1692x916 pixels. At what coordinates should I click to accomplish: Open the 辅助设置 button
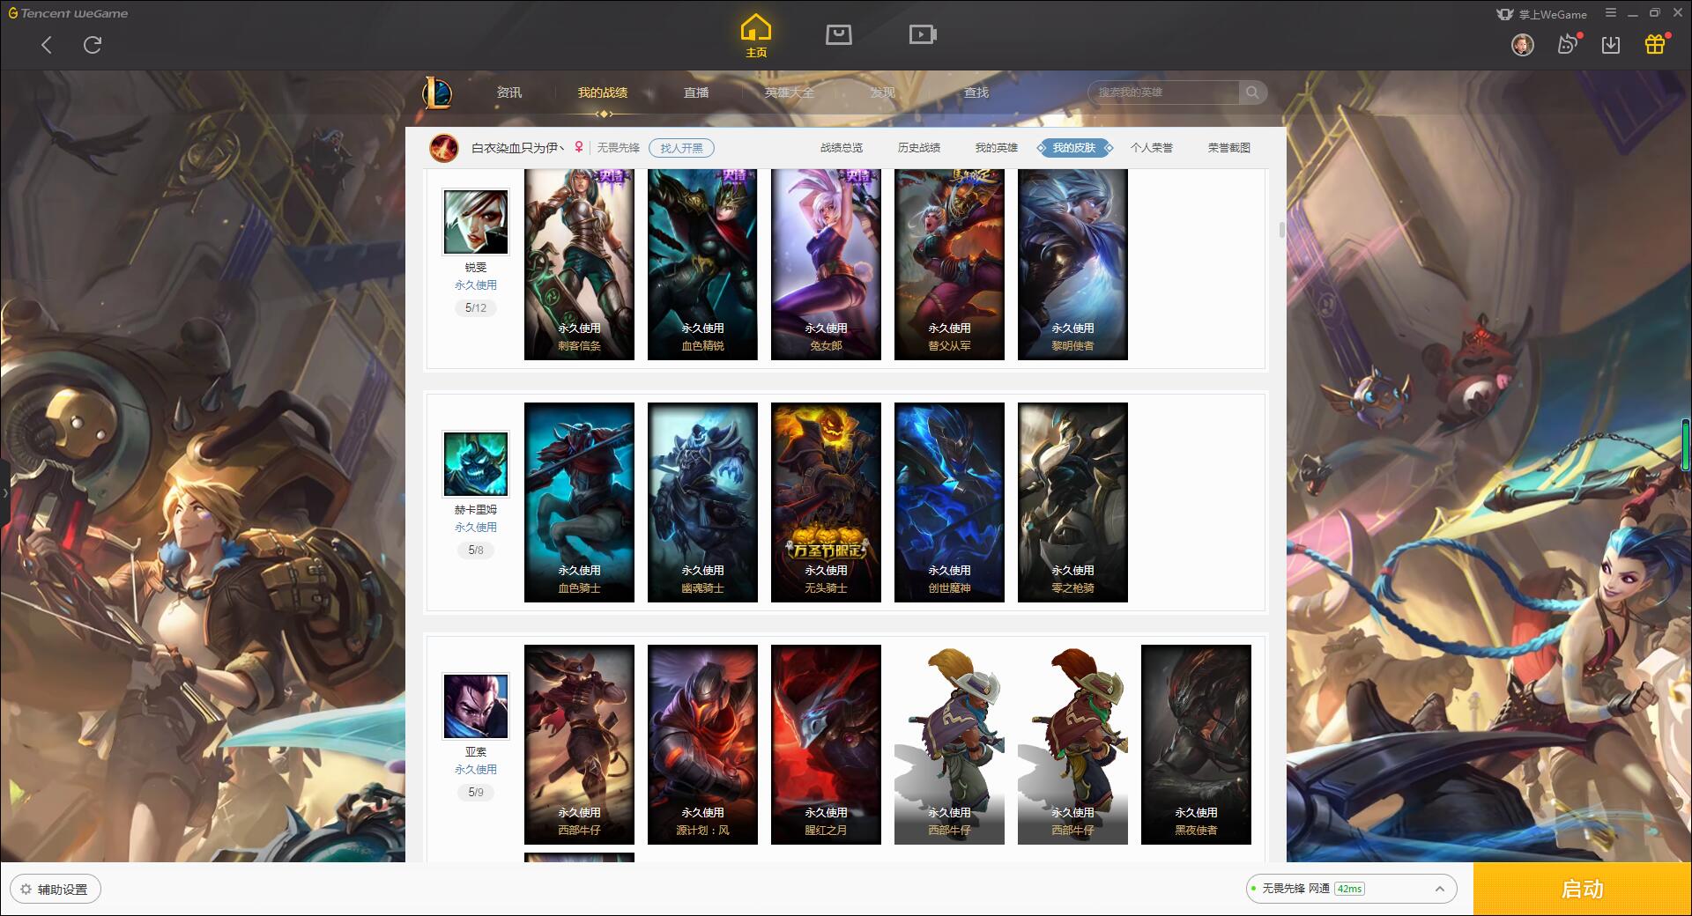pyautogui.click(x=56, y=890)
